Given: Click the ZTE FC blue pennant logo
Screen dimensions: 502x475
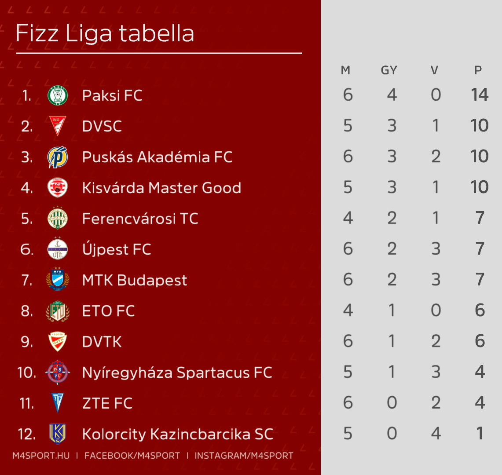Looking at the screenshot, I should [58, 403].
